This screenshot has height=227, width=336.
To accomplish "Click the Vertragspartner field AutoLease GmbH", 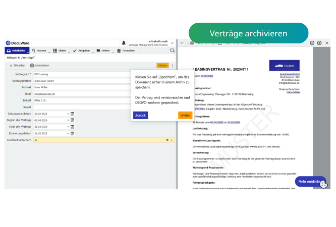I will (x=82, y=81).
